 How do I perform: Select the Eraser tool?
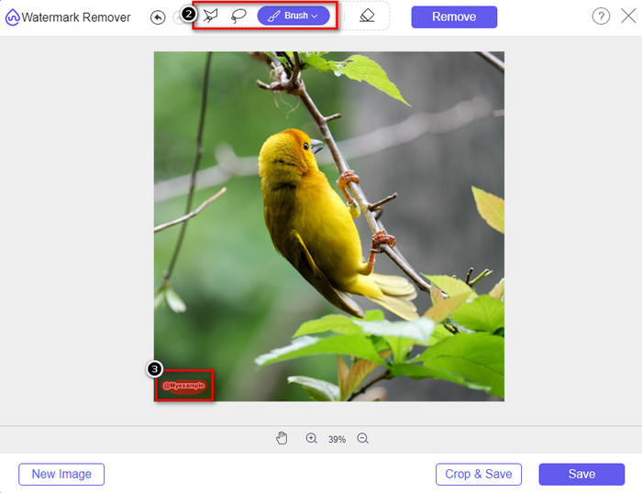click(x=367, y=16)
